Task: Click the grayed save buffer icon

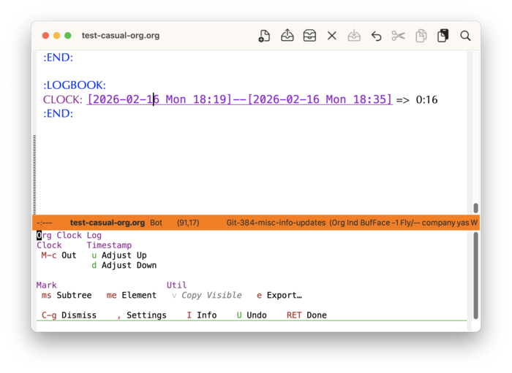Action: coord(354,36)
